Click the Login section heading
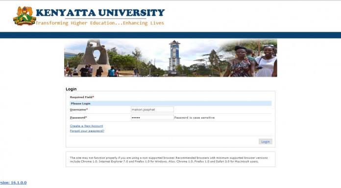 click(x=71, y=89)
